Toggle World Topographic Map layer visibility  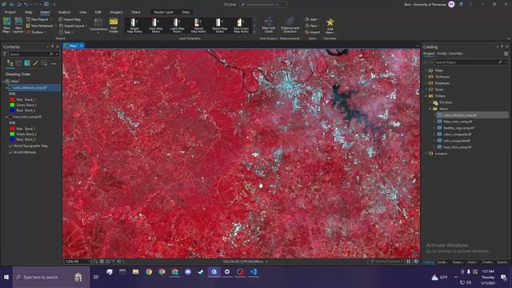10,146
